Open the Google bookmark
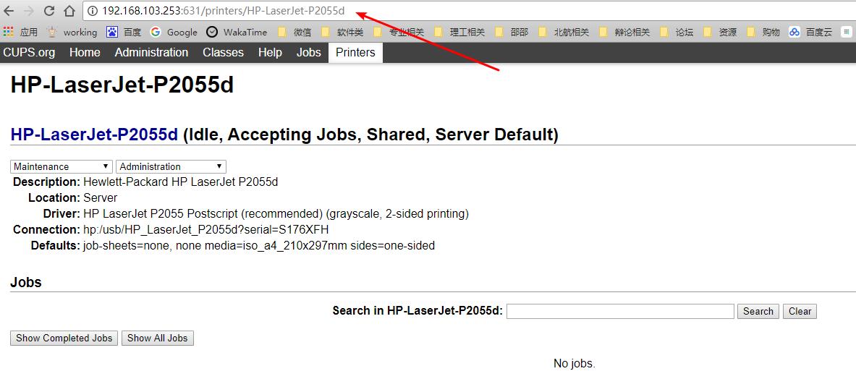Image resolution: width=856 pixels, height=392 pixels. point(174,33)
